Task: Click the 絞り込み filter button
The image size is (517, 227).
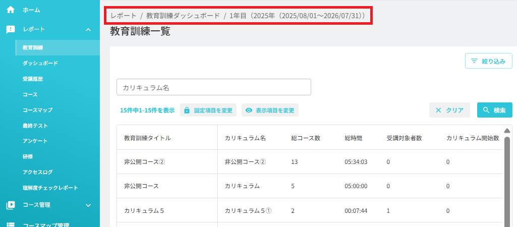Action: [x=489, y=61]
